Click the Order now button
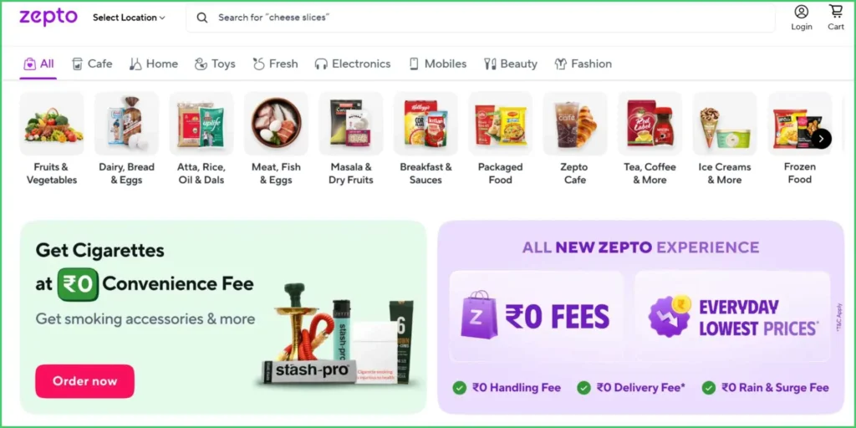Image resolution: width=856 pixels, height=428 pixels. point(84,381)
